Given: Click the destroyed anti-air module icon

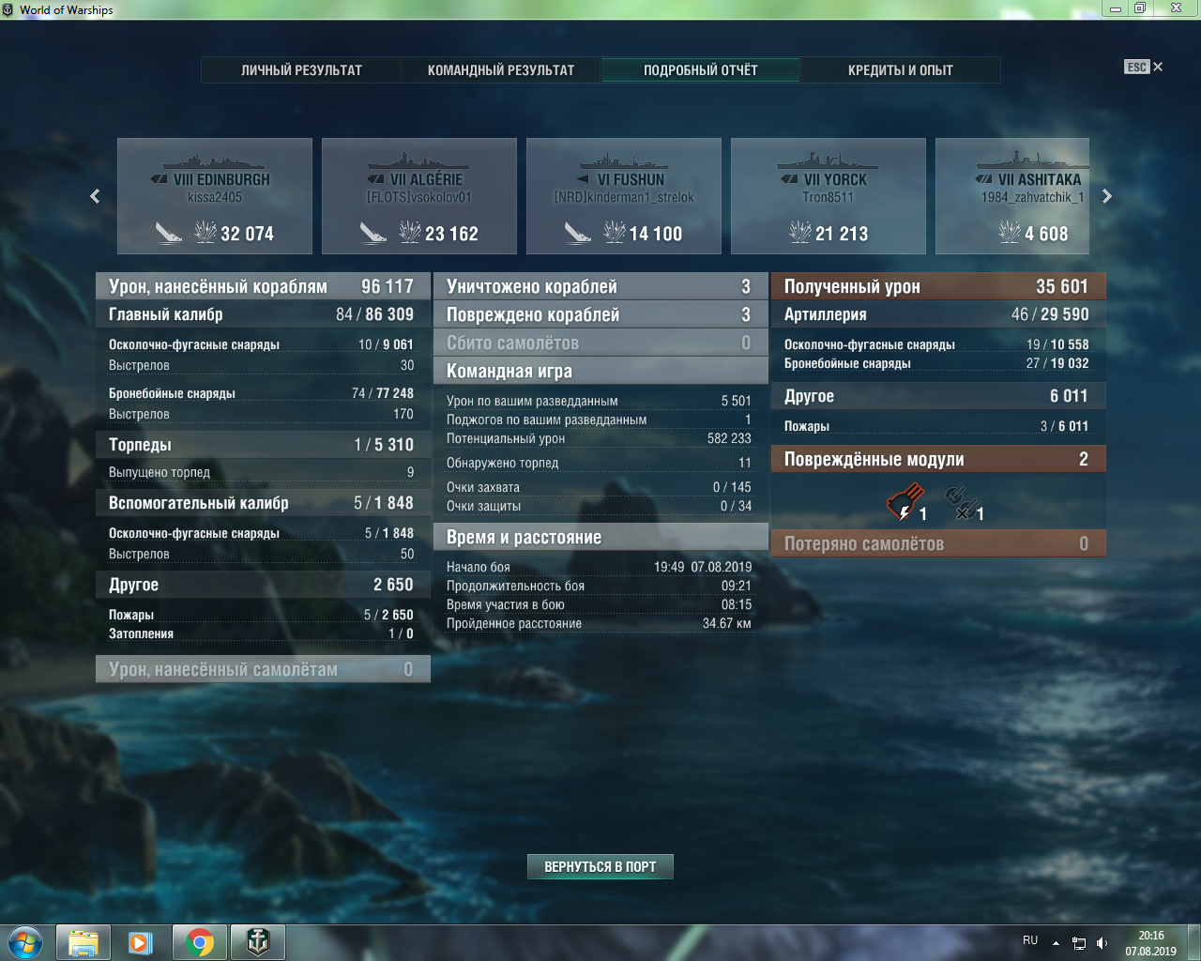Looking at the screenshot, I should (961, 502).
